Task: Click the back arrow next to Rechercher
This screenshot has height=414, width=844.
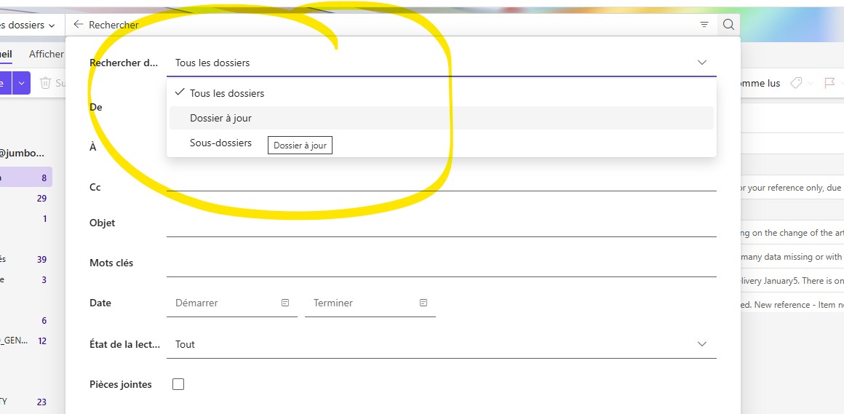Action: pos(79,25)
